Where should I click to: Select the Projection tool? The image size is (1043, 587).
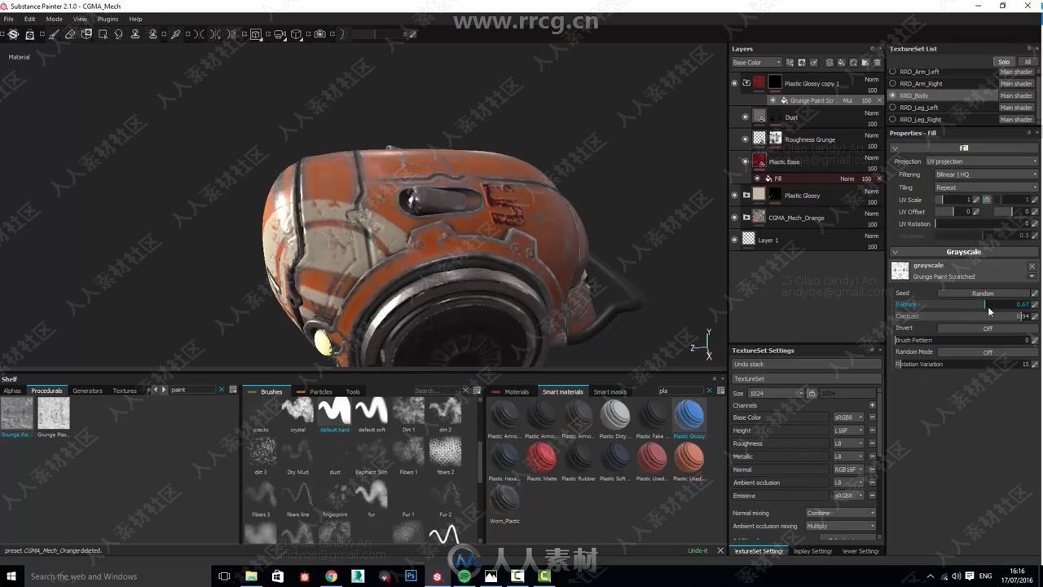pos(86,34)
